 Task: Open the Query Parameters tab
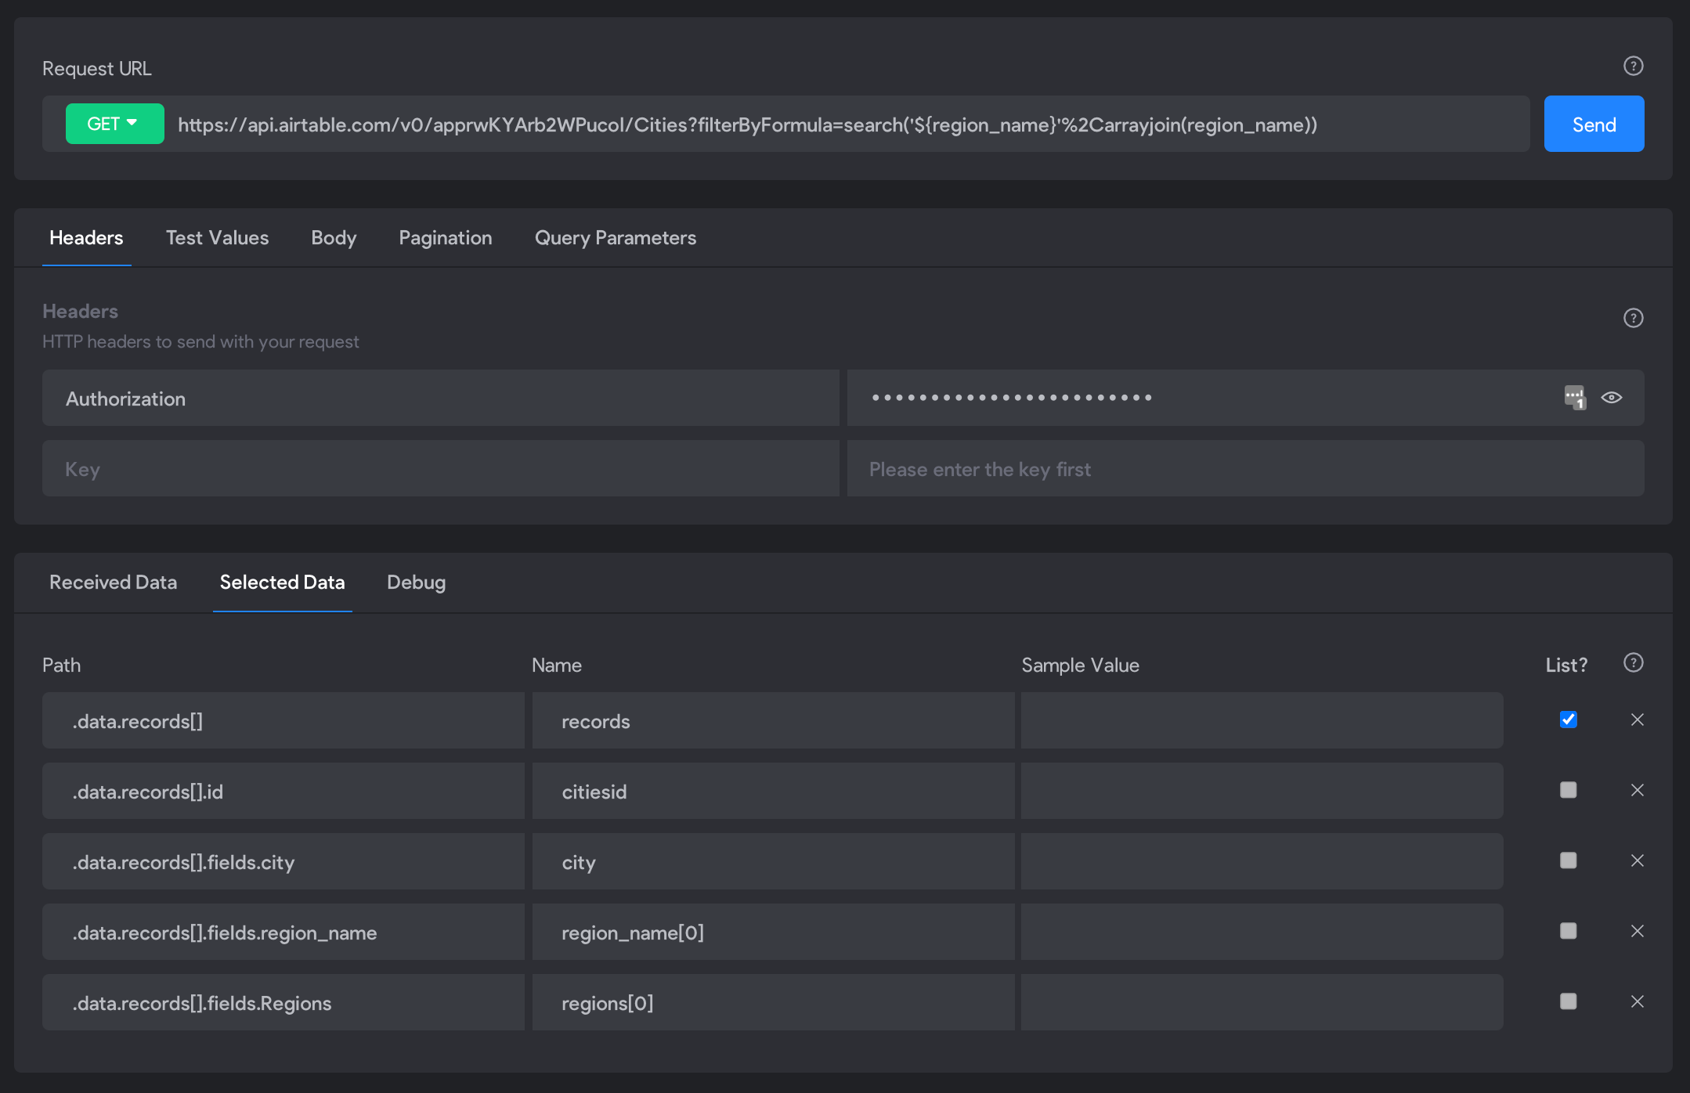(616, 238)
